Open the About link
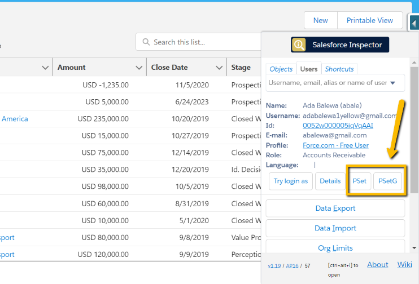419x284 pixels. click(377, 264)
